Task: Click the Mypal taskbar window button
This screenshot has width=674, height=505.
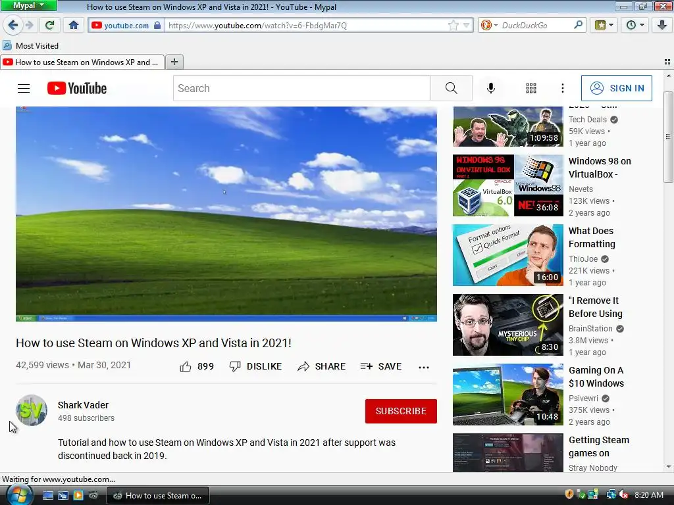Action: [158, 496]
